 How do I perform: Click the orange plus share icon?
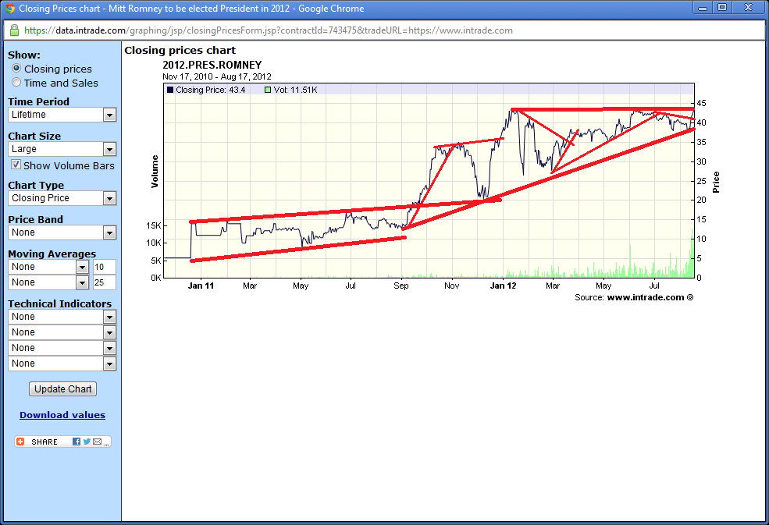pos(20,442)
